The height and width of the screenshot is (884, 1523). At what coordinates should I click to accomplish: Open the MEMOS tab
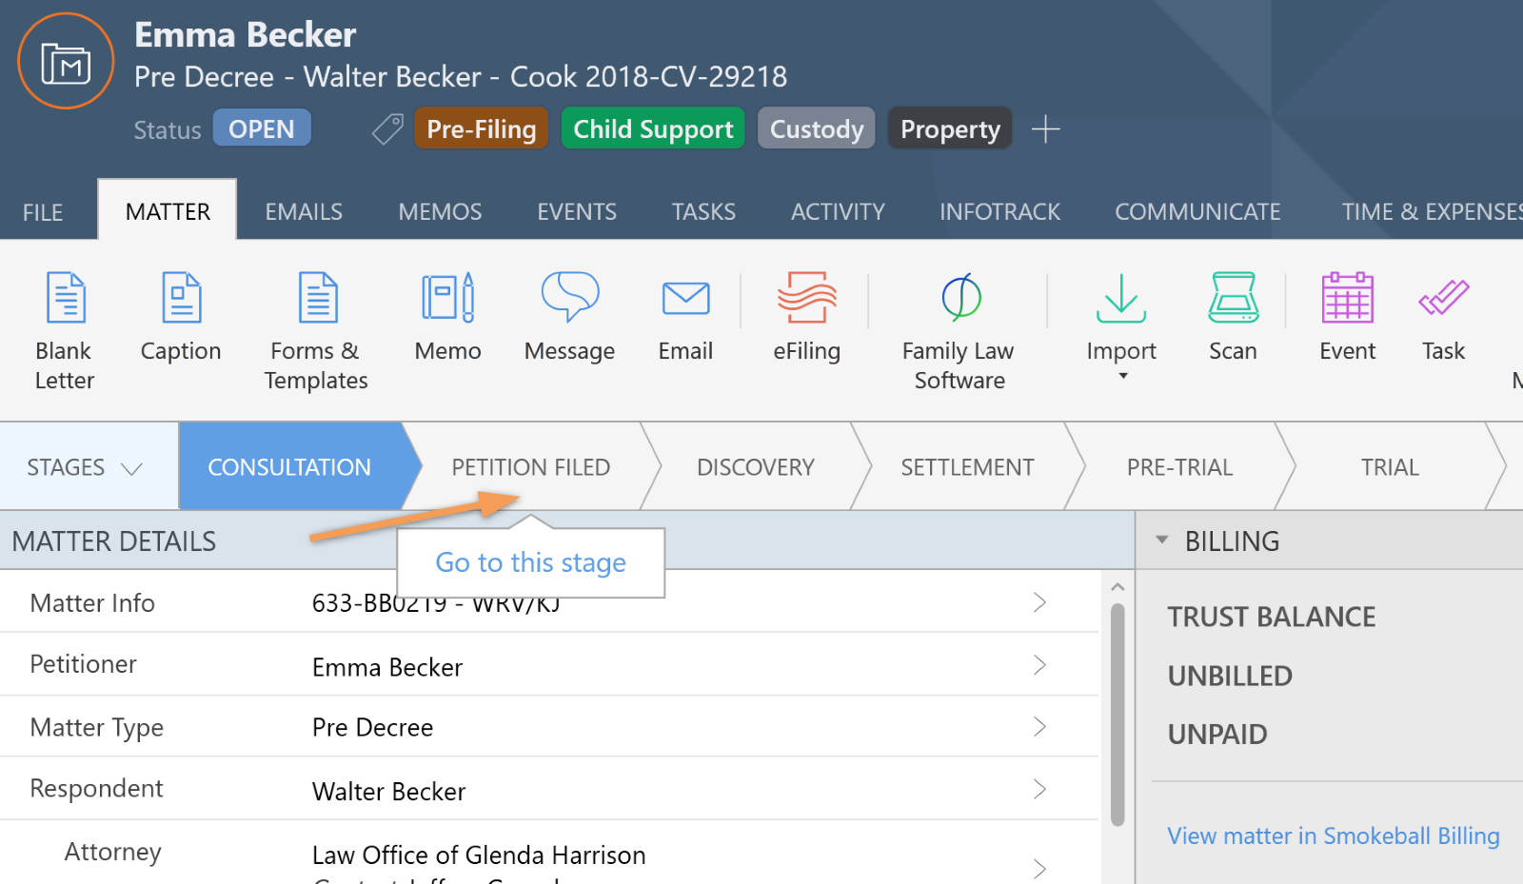coord(440,211)
